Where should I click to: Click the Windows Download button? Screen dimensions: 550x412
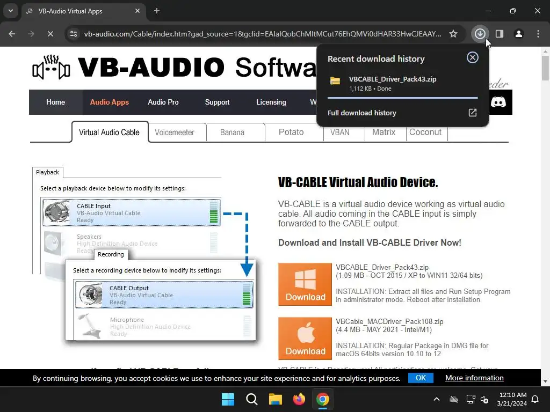(305, 284)
